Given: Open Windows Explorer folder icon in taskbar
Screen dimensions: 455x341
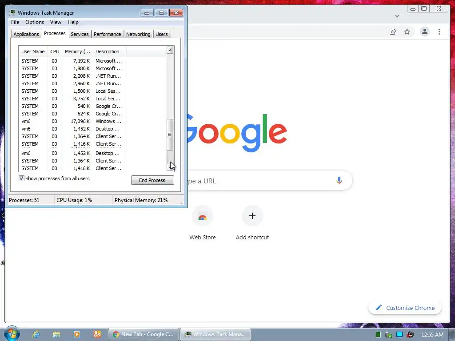Looking at the screenshot, I should 56,334.
